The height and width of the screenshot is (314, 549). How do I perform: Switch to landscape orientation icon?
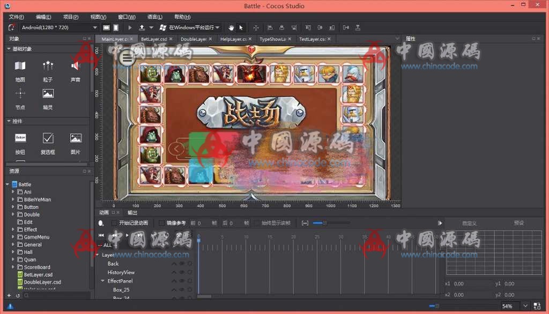[107, 27]
